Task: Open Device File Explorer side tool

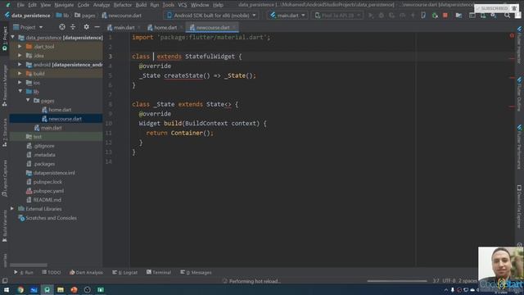Action: 519,206
